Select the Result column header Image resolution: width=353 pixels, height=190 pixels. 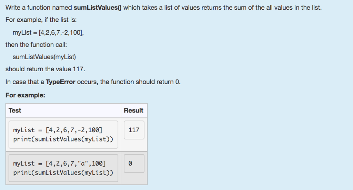(x=133, y=110)
